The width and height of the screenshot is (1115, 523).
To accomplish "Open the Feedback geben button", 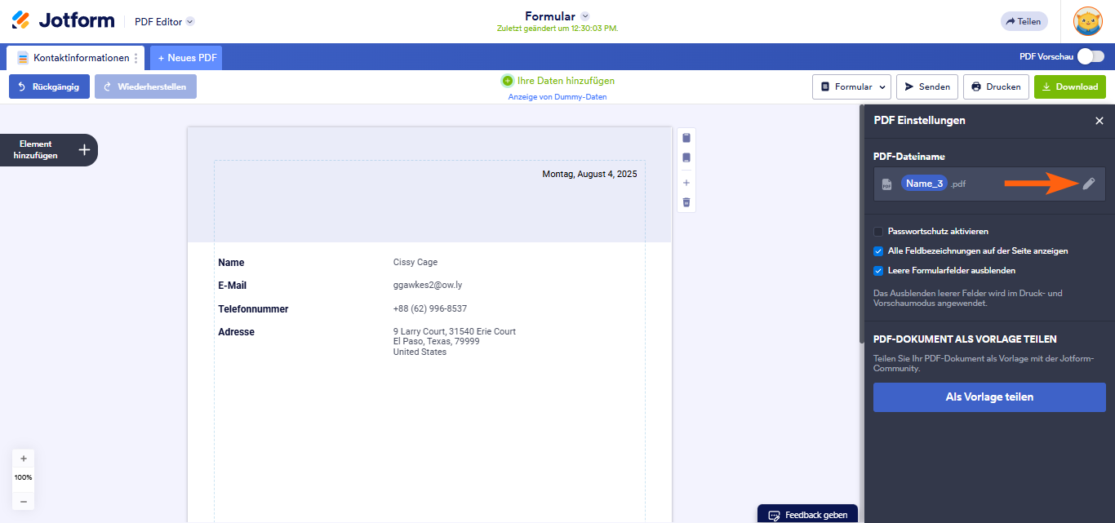I will coord(807,514).
